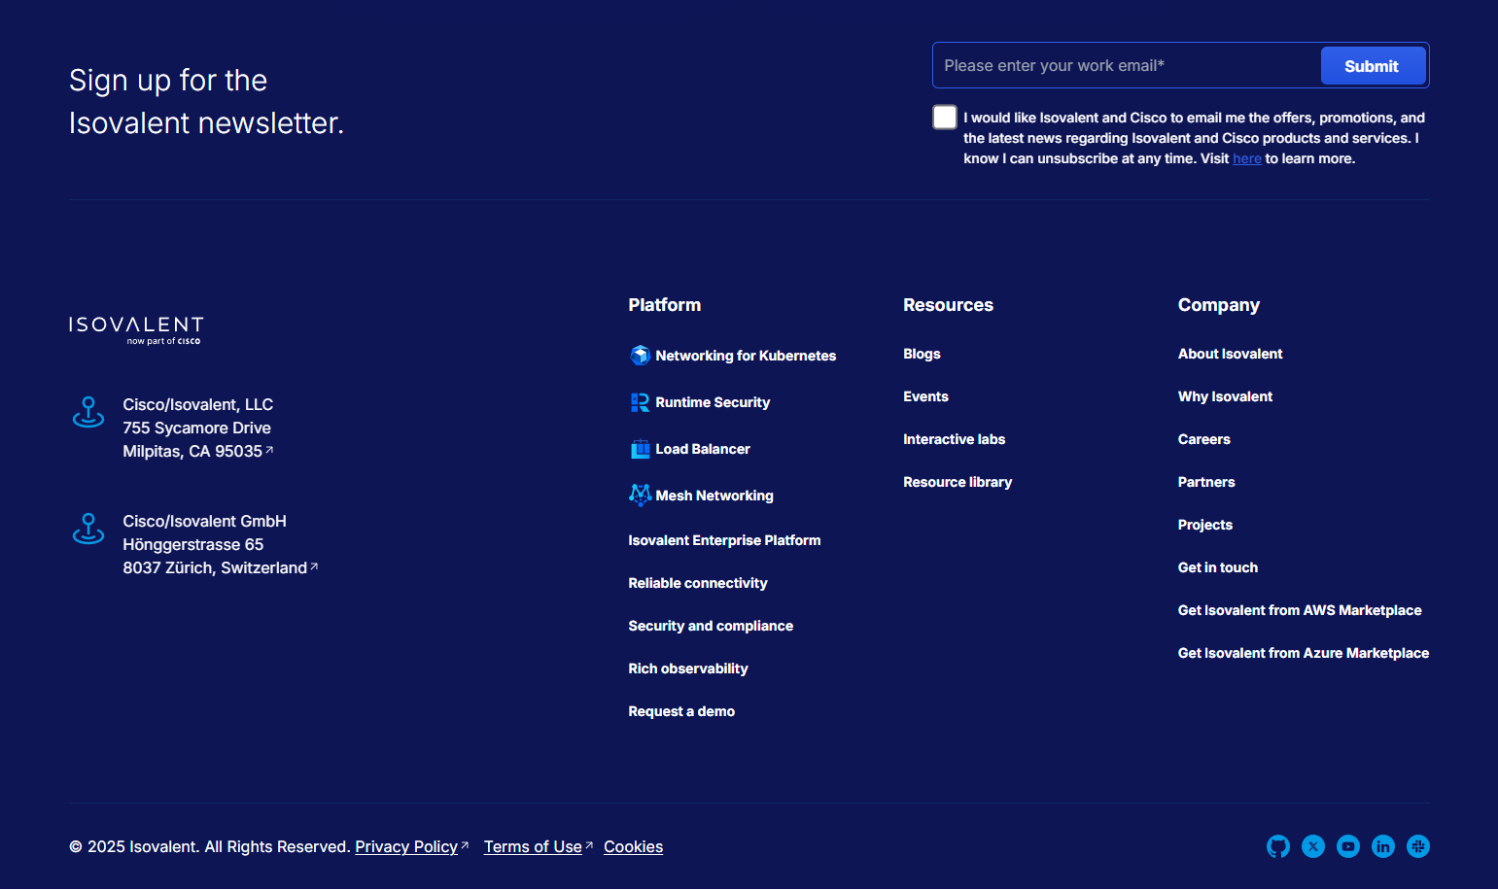Image resolution: width=1498 pixels, height=890 pixels.
Task: Click the Milpitas office location pin icon
Action: [x=88, y=412]
